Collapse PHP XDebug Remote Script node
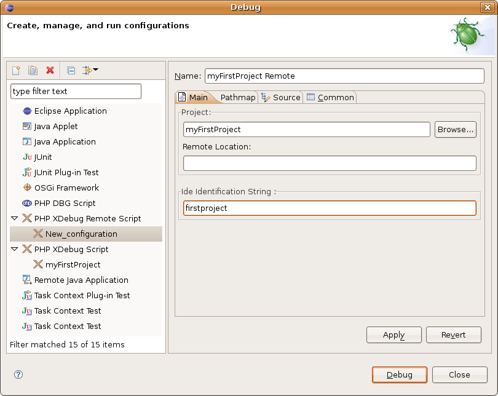The width and height of the screenshot is (498, 396). pos(14,218)
